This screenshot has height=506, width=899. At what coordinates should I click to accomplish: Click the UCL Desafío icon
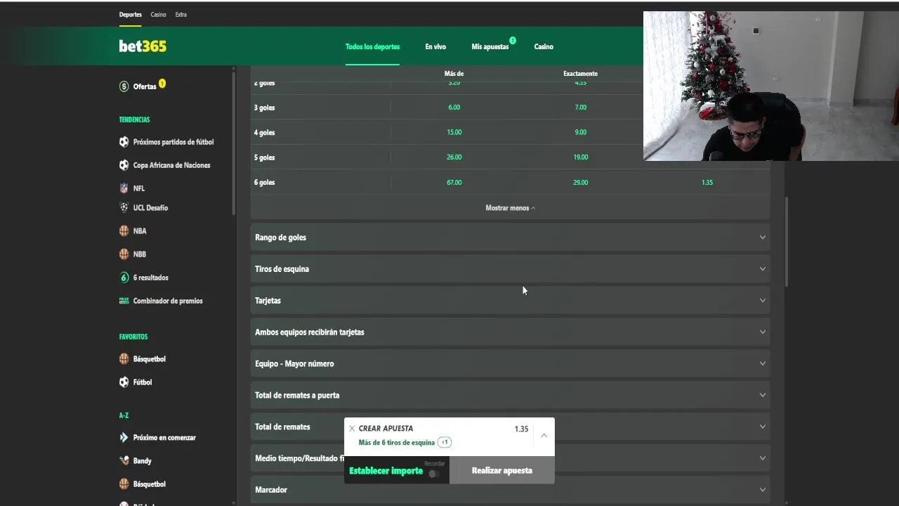(124, 207)
